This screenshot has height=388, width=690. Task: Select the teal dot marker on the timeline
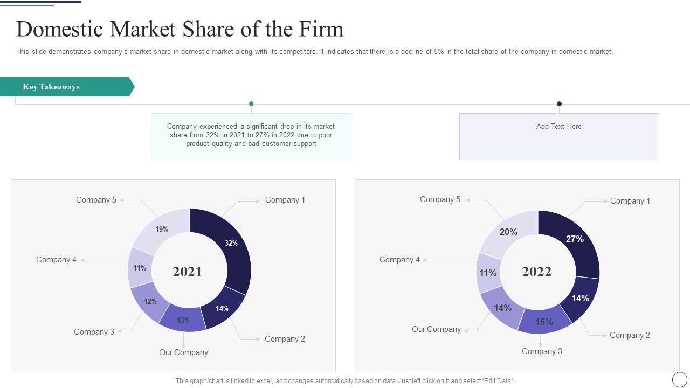[251, 103]
